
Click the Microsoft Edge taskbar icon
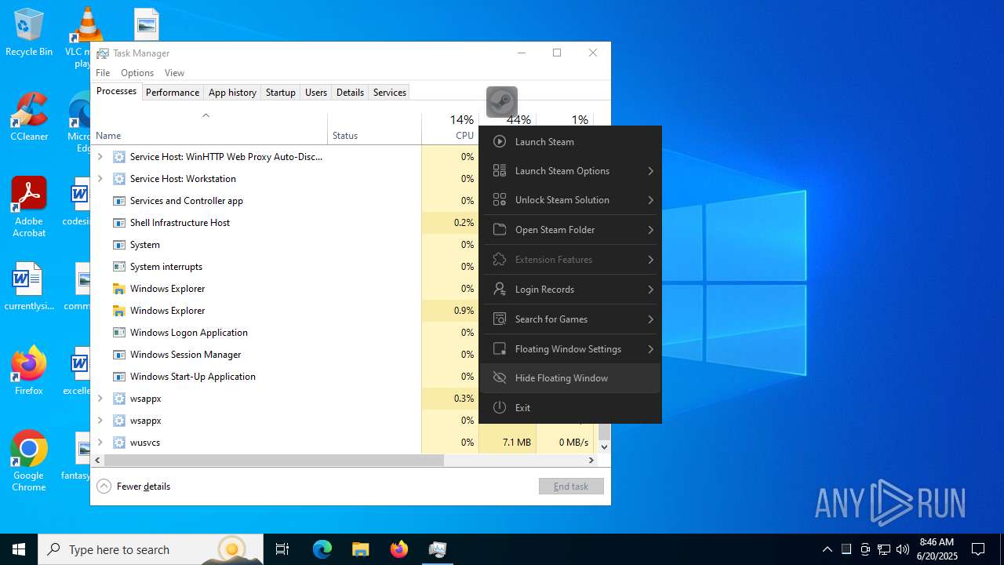[x=322, y=549]
